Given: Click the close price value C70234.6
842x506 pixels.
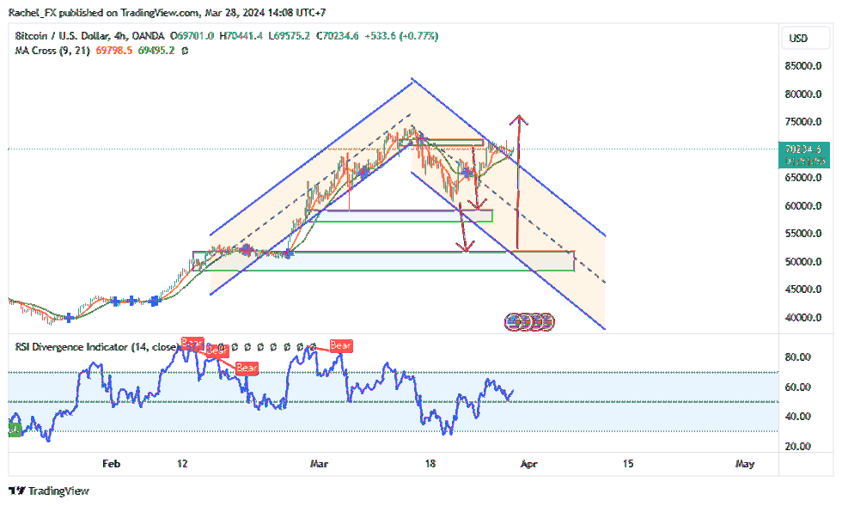Looking at the screenshot, I should coord(337,36).
